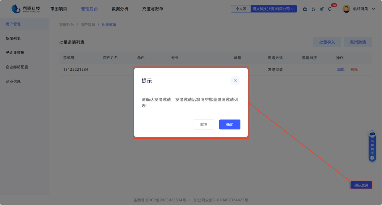Click the 确定 button in dialog

230,125
